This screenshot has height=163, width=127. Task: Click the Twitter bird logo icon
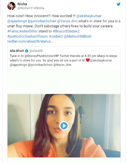coord(119,4)
